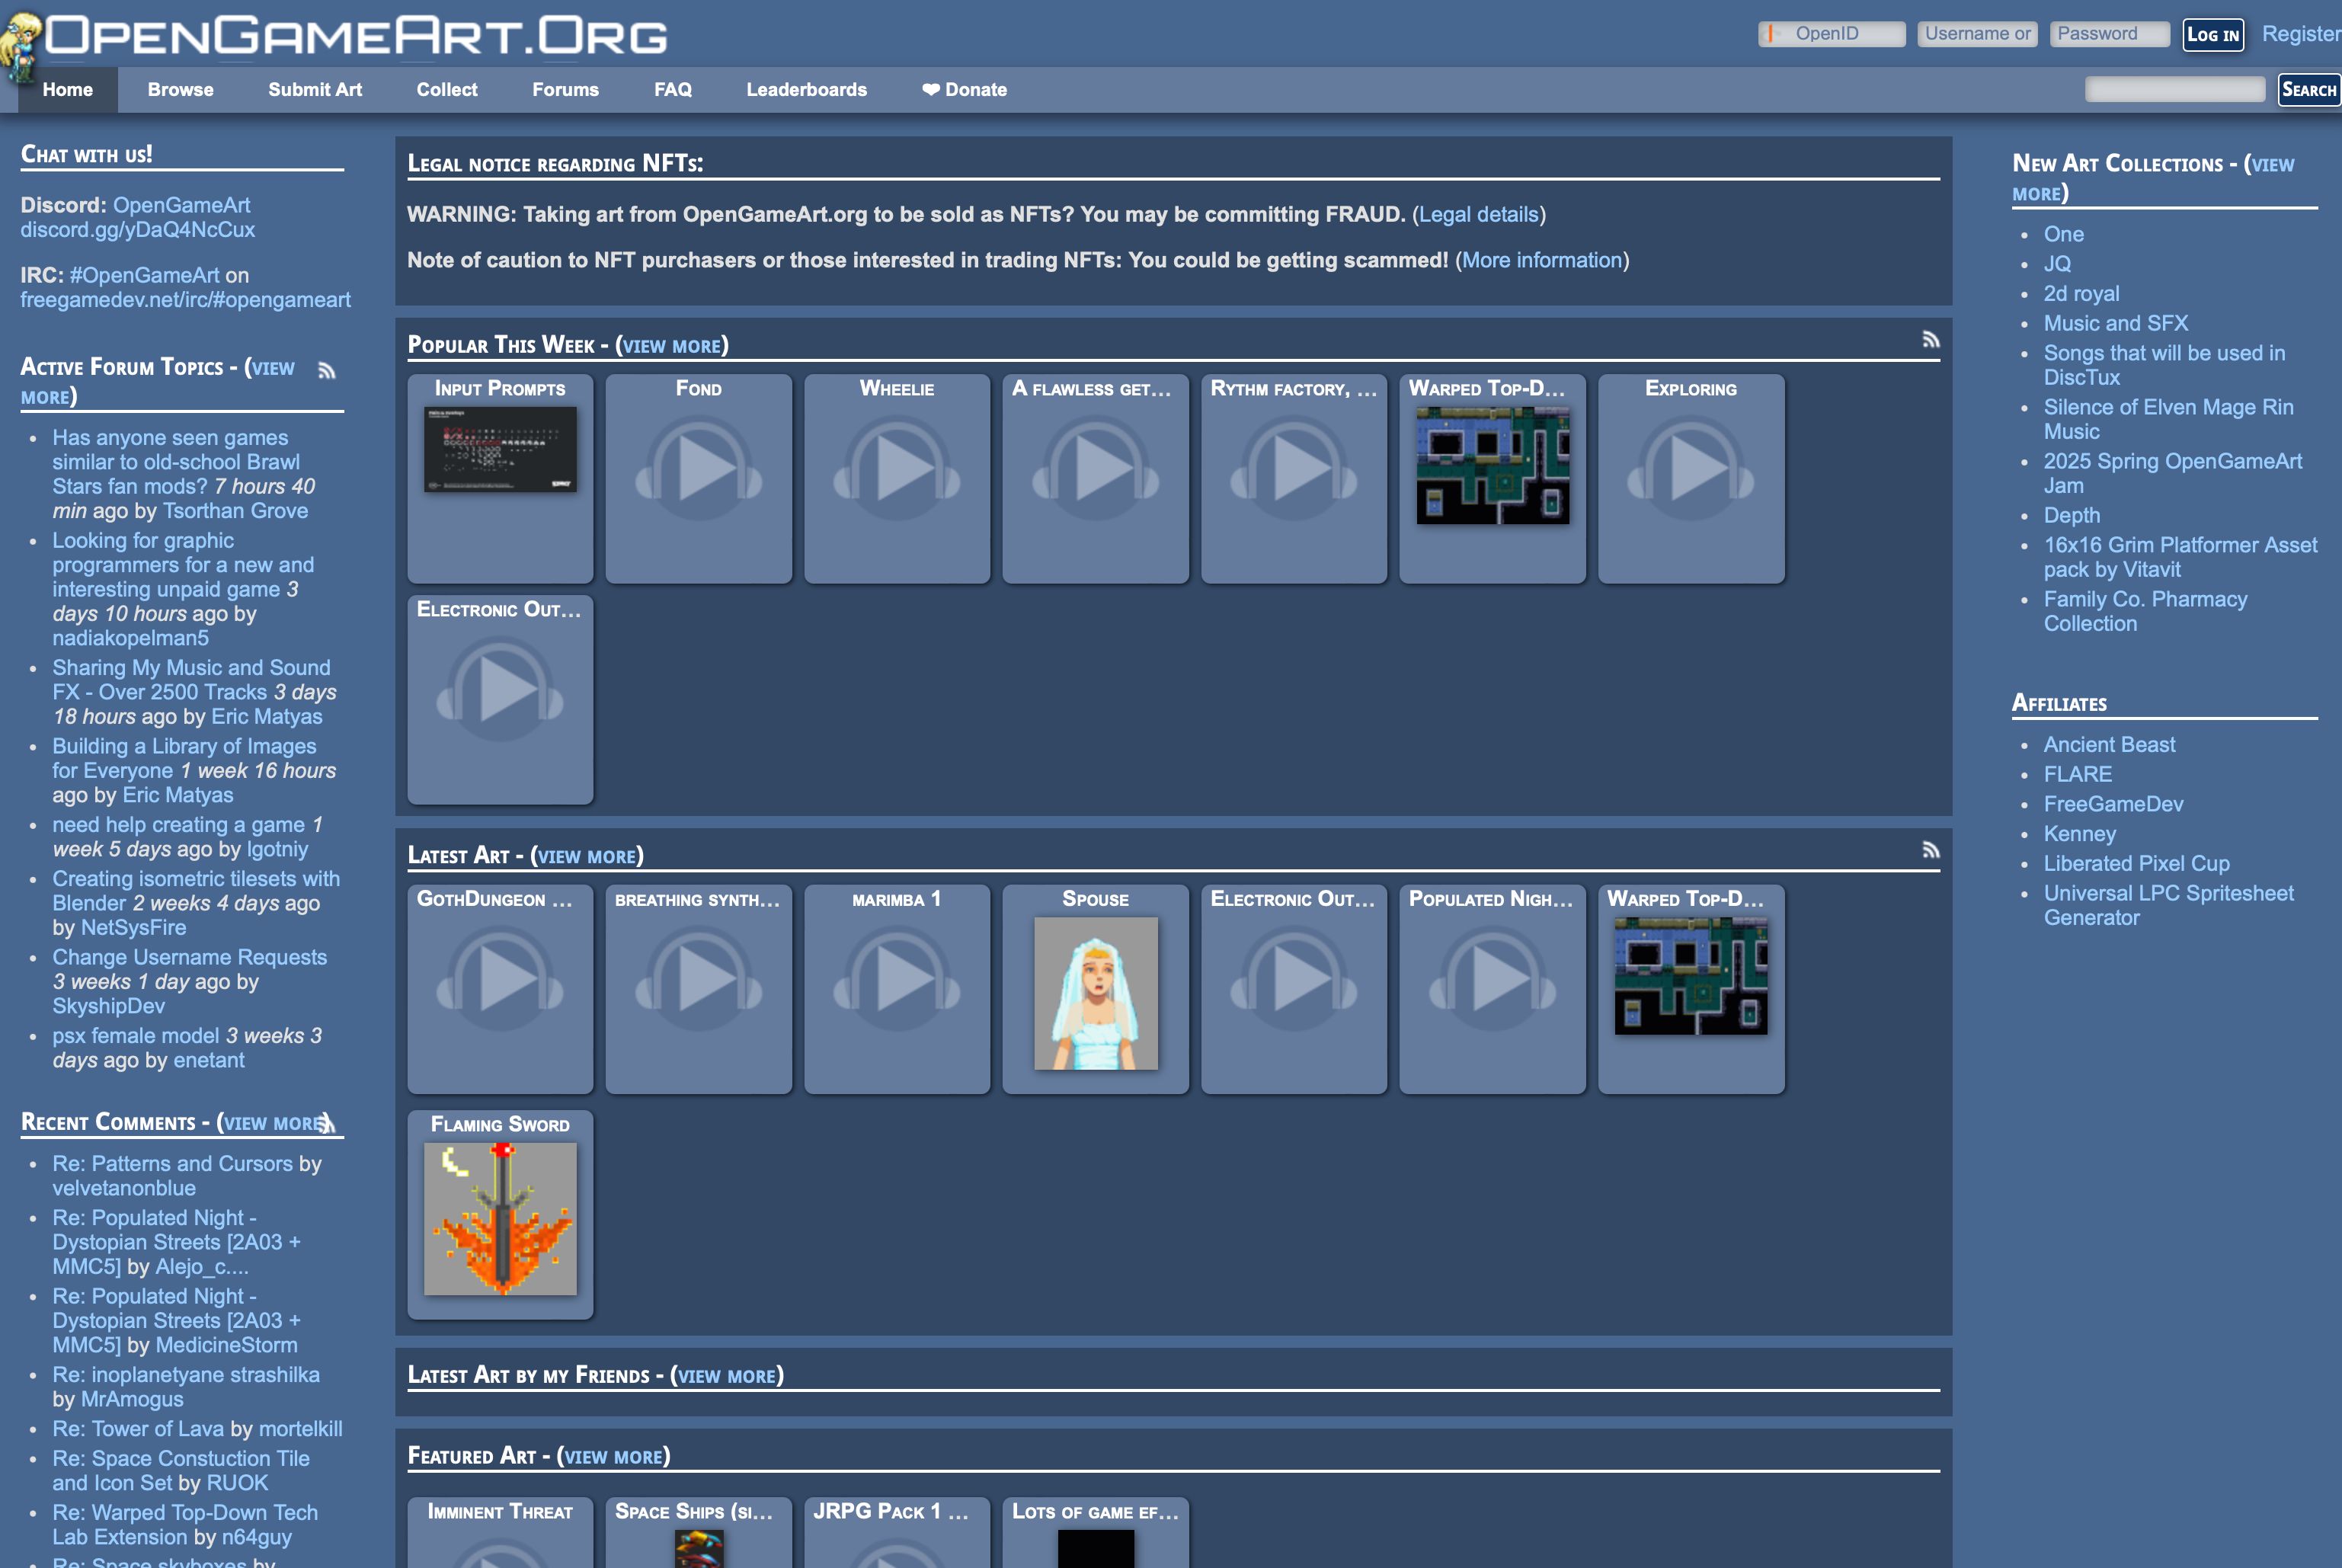Open the Legal details link

(x=1478, y=215)
